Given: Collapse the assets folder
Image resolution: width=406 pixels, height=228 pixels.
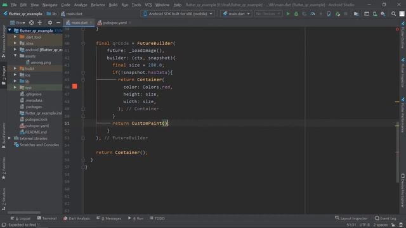Looking at the screenshot, I should 15,56.
